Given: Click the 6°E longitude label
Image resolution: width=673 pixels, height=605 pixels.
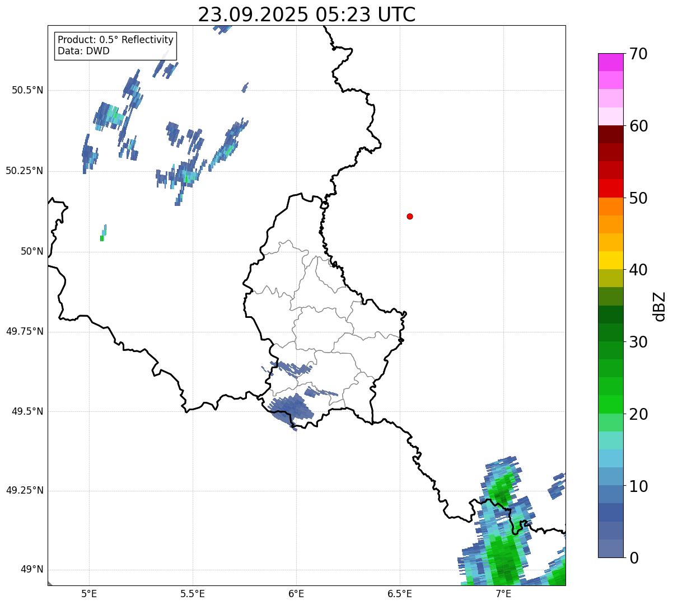Looking at the screenshot, I should click(296, 594).
